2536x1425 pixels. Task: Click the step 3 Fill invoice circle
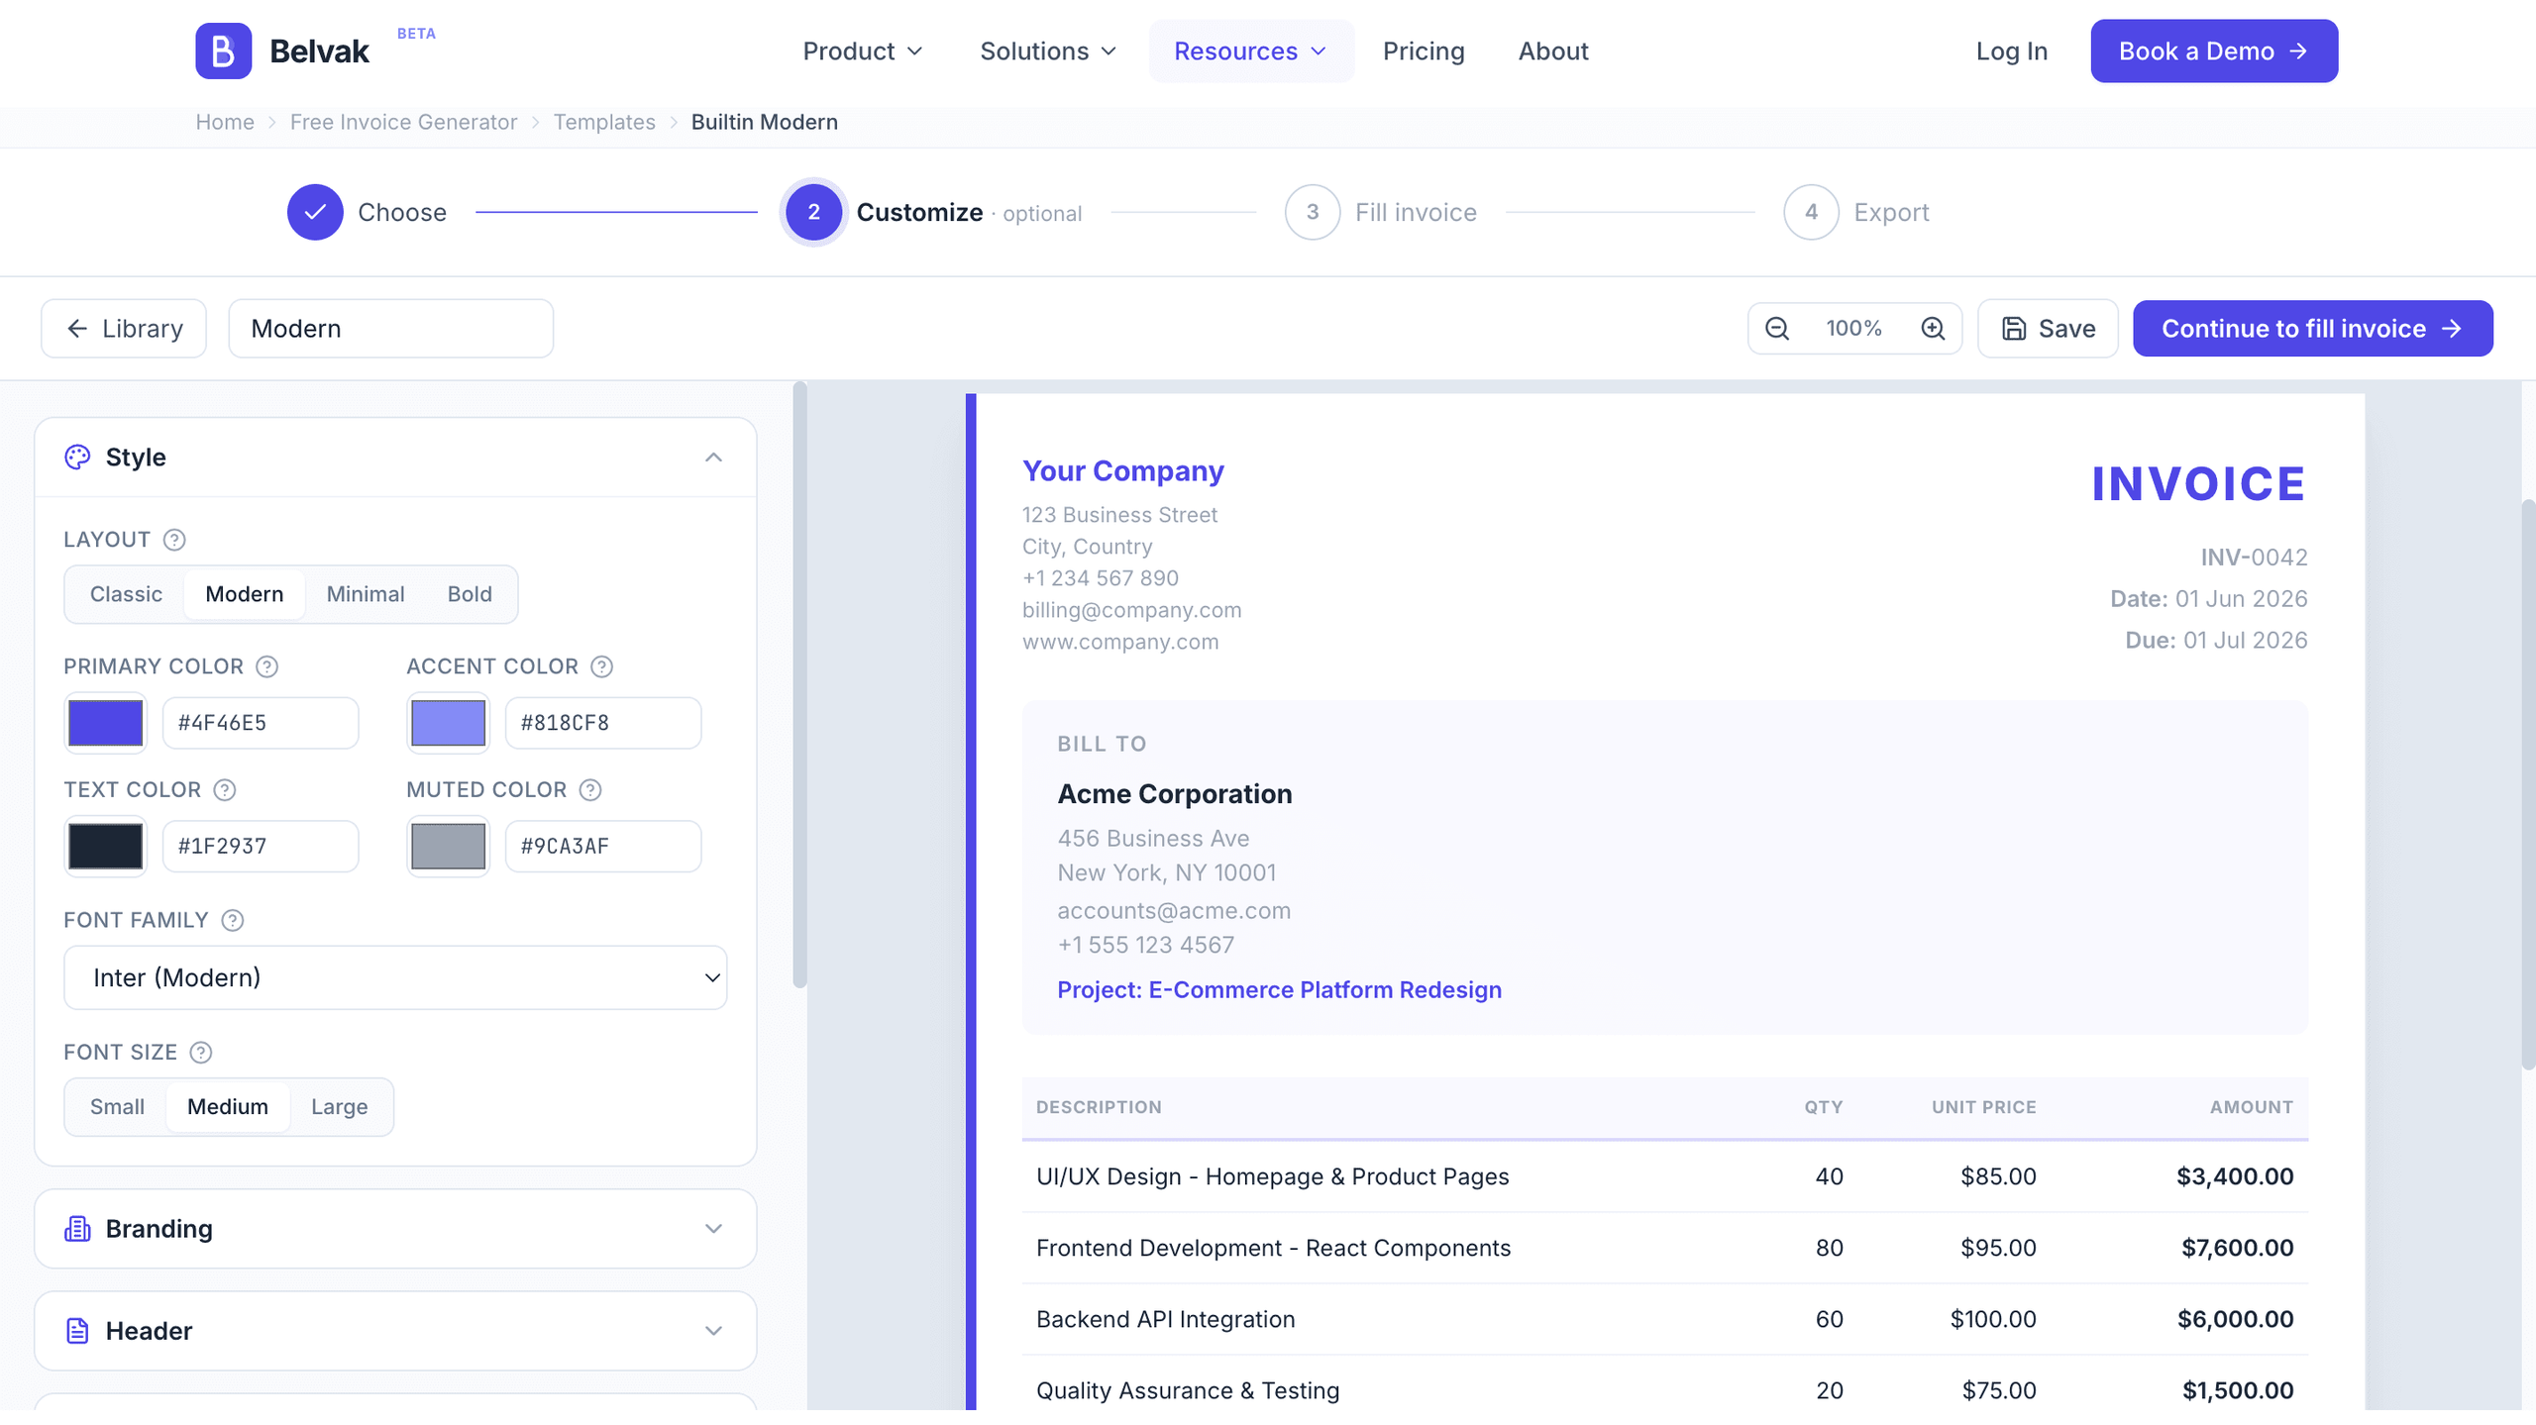(1313, 212)
